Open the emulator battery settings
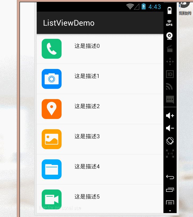193x217 pixels. click(x=170, y=10)
